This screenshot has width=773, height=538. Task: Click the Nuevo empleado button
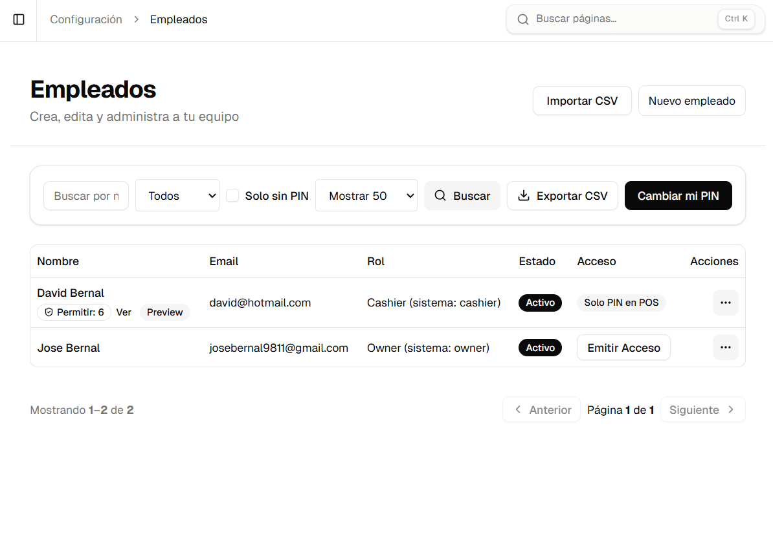(691, 100)
